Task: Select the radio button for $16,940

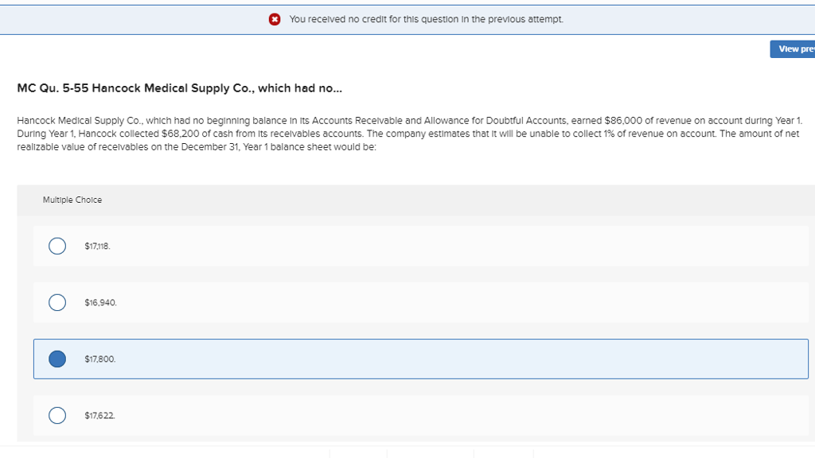Action: click(57, 302)
